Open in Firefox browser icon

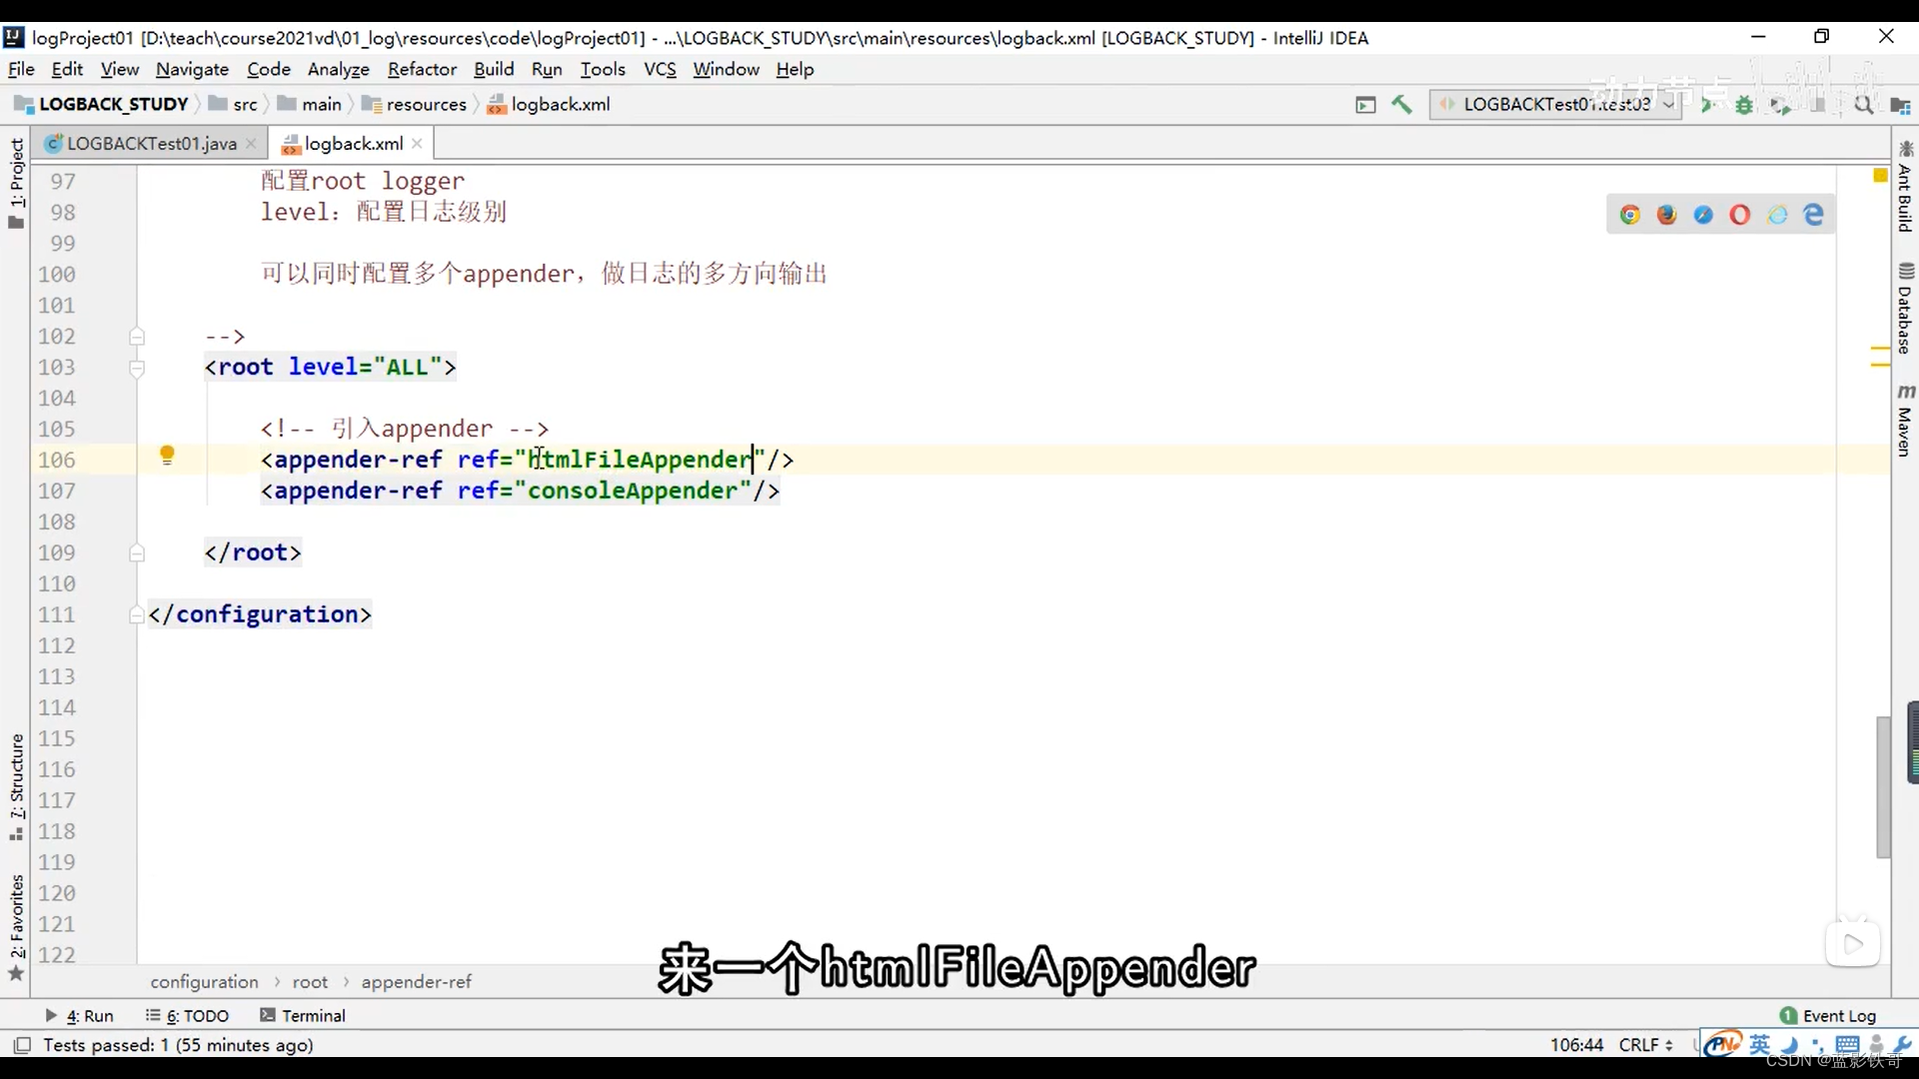tap(1666, 215)
